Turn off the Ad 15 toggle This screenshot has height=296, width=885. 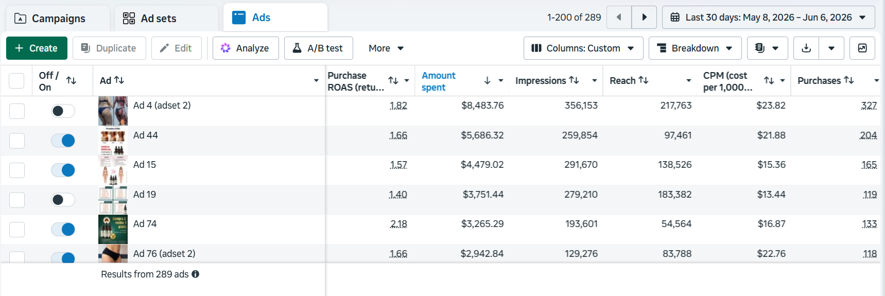coord(63,170)
